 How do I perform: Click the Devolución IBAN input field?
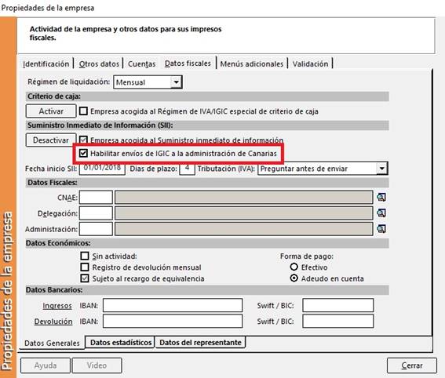173,321
